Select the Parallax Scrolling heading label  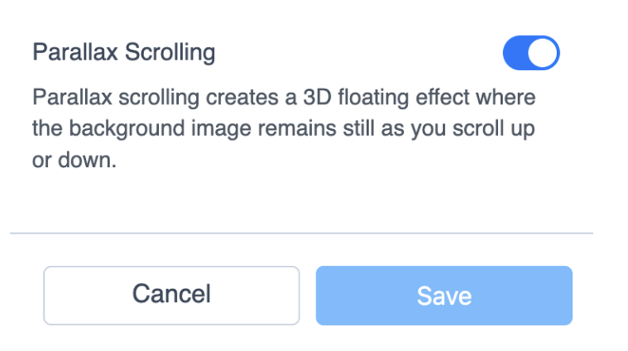tap(123, 53)
